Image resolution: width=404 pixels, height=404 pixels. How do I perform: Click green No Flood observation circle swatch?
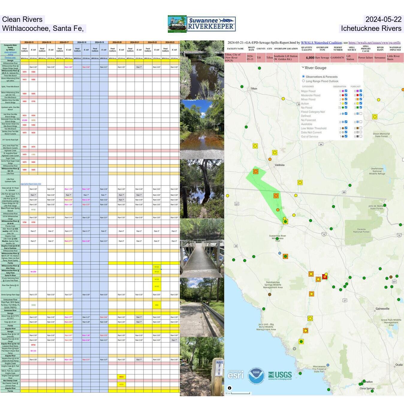[x=343, y=108]
